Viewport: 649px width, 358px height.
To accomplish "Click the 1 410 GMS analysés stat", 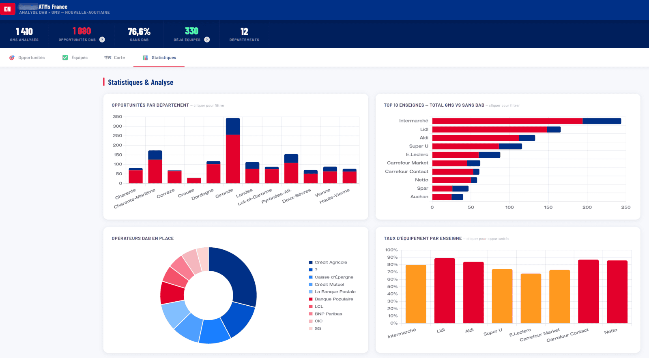I will [x=24, y=34].
